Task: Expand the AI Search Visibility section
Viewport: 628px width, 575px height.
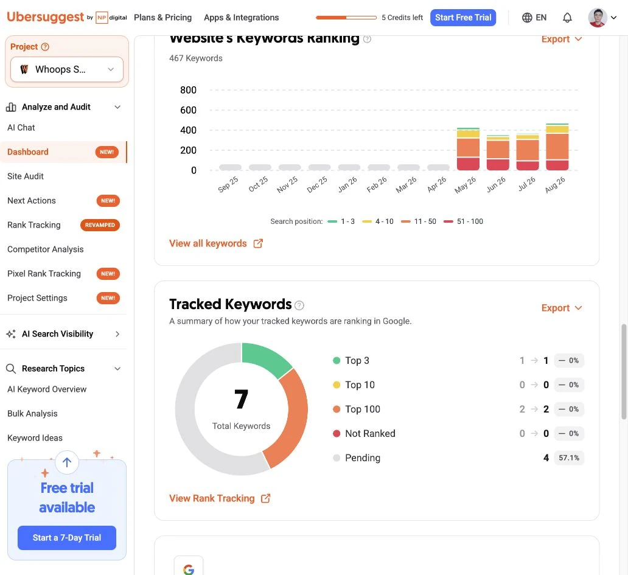Action: coord(117,334)
